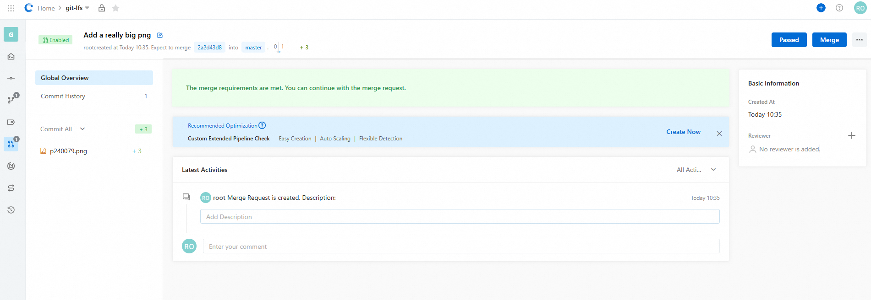Image resolution: width=871 pixels, height=300 pixels.
Task: Open the Commit History tab
Action: point(94,96)
